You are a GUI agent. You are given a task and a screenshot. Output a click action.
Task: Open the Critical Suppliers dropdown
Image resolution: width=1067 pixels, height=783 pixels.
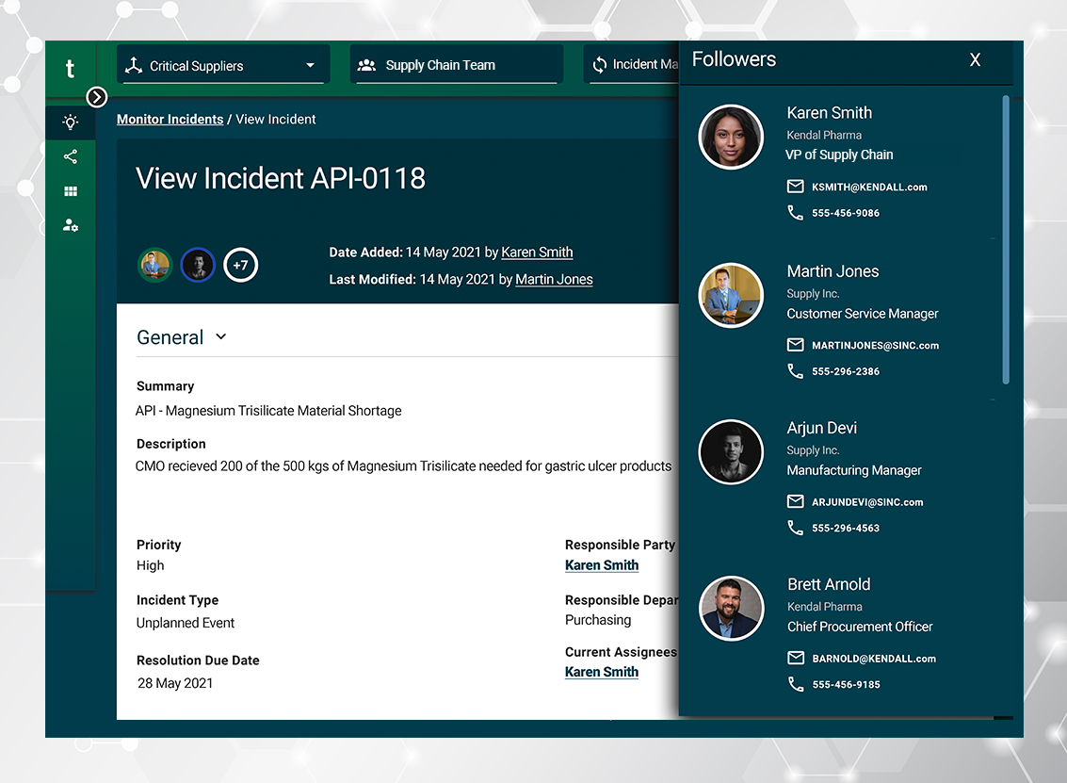(x=223, y=65)
